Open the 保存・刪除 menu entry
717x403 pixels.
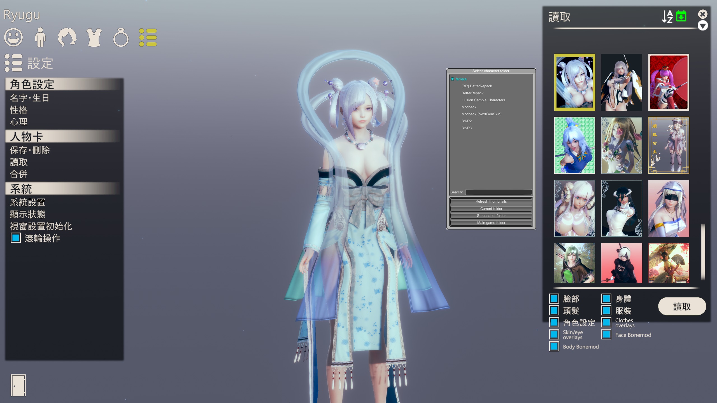pos(30,150)
